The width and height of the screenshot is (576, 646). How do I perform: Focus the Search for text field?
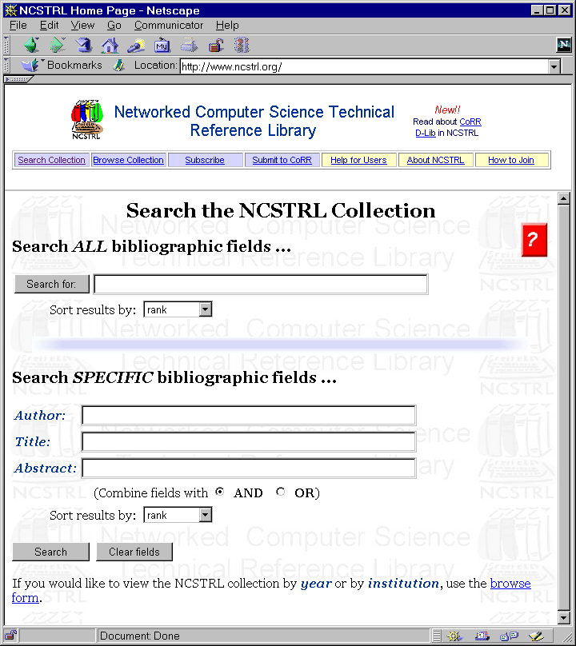[x=261, y=284]
